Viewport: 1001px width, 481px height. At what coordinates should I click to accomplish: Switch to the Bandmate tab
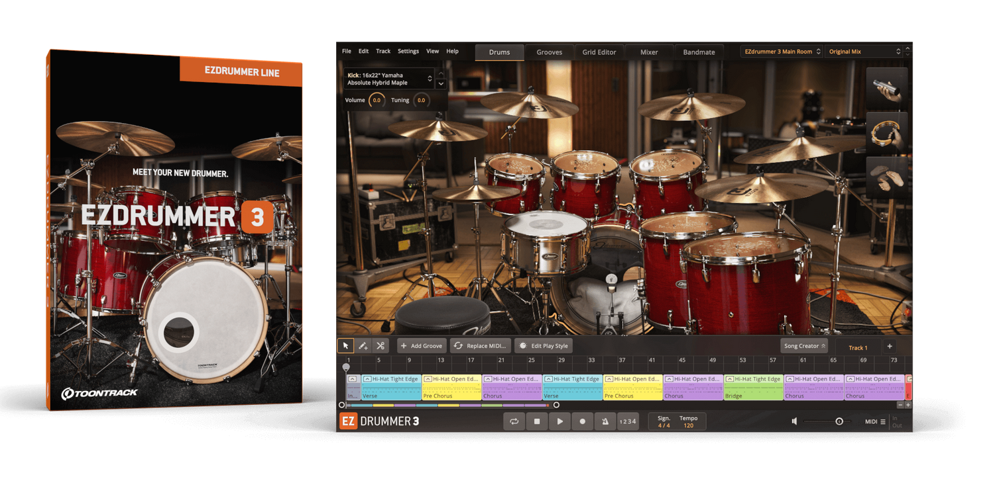click(699, 52)
